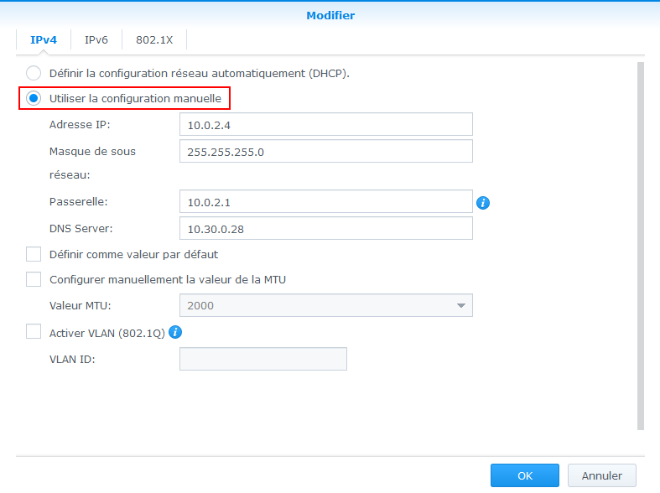Click the Adresse IP label
This screenshot has height=493, width=660.
[x=80, y=125]
